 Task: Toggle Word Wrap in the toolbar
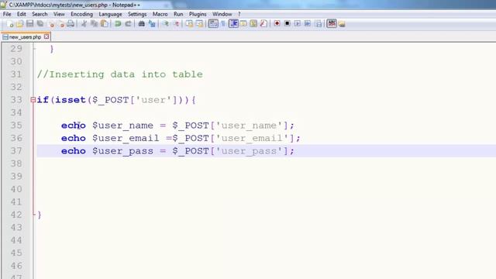[213, 24]
